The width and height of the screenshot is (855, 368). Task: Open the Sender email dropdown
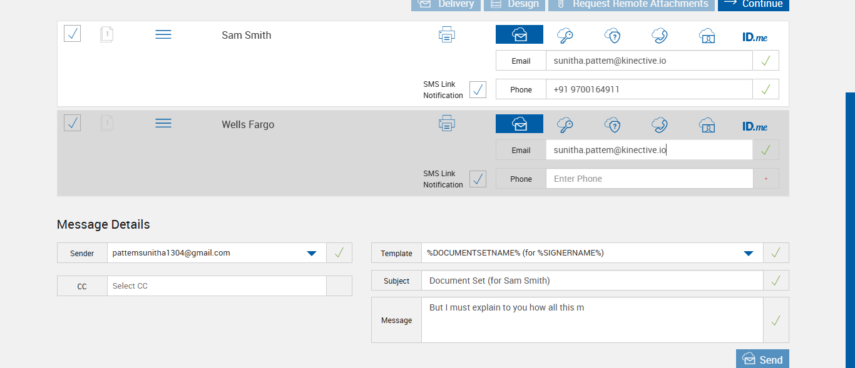(311, 253)
